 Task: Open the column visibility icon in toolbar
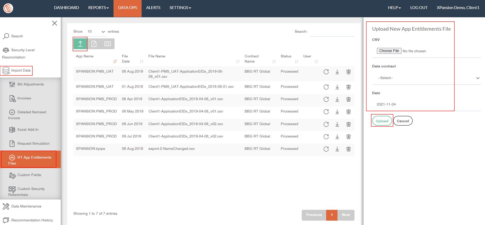pos(108,44)
